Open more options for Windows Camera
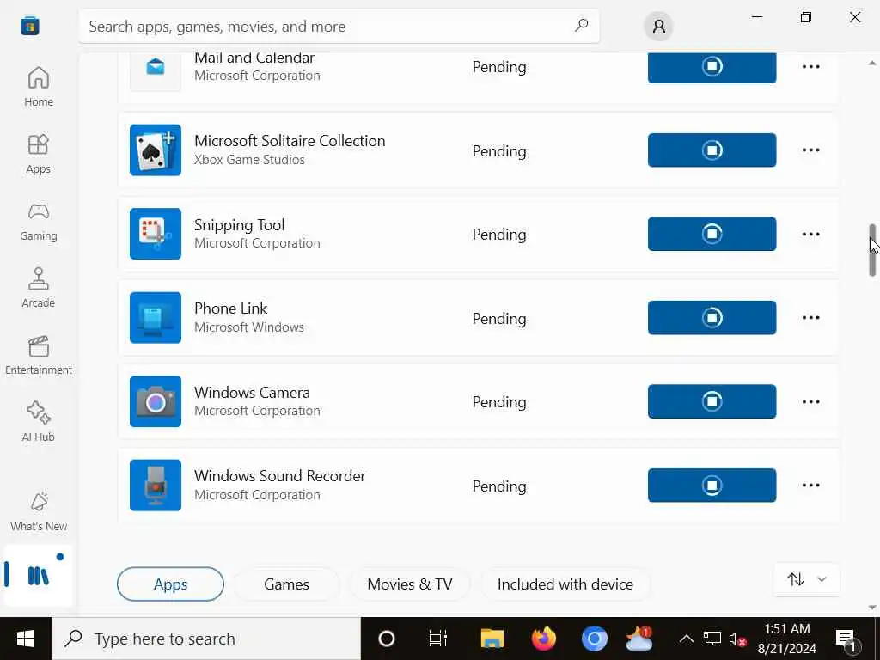The height and width of the screenshot is (660, 880). pyautogui.click(x=810, y=401)
